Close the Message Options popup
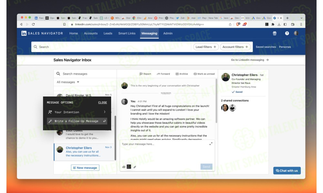Screen dimensions: 323x193 pos(102,103)
